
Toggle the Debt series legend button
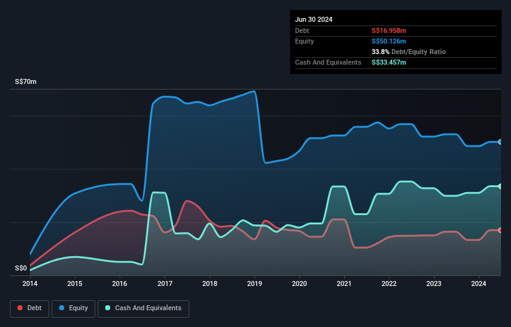[29, 308]
